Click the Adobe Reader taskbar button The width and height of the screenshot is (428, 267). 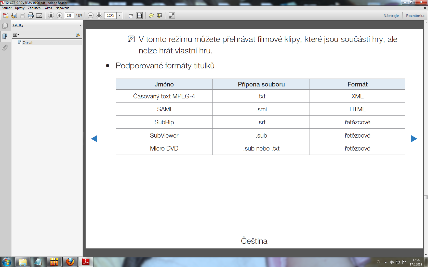click(x=86, y=262)
